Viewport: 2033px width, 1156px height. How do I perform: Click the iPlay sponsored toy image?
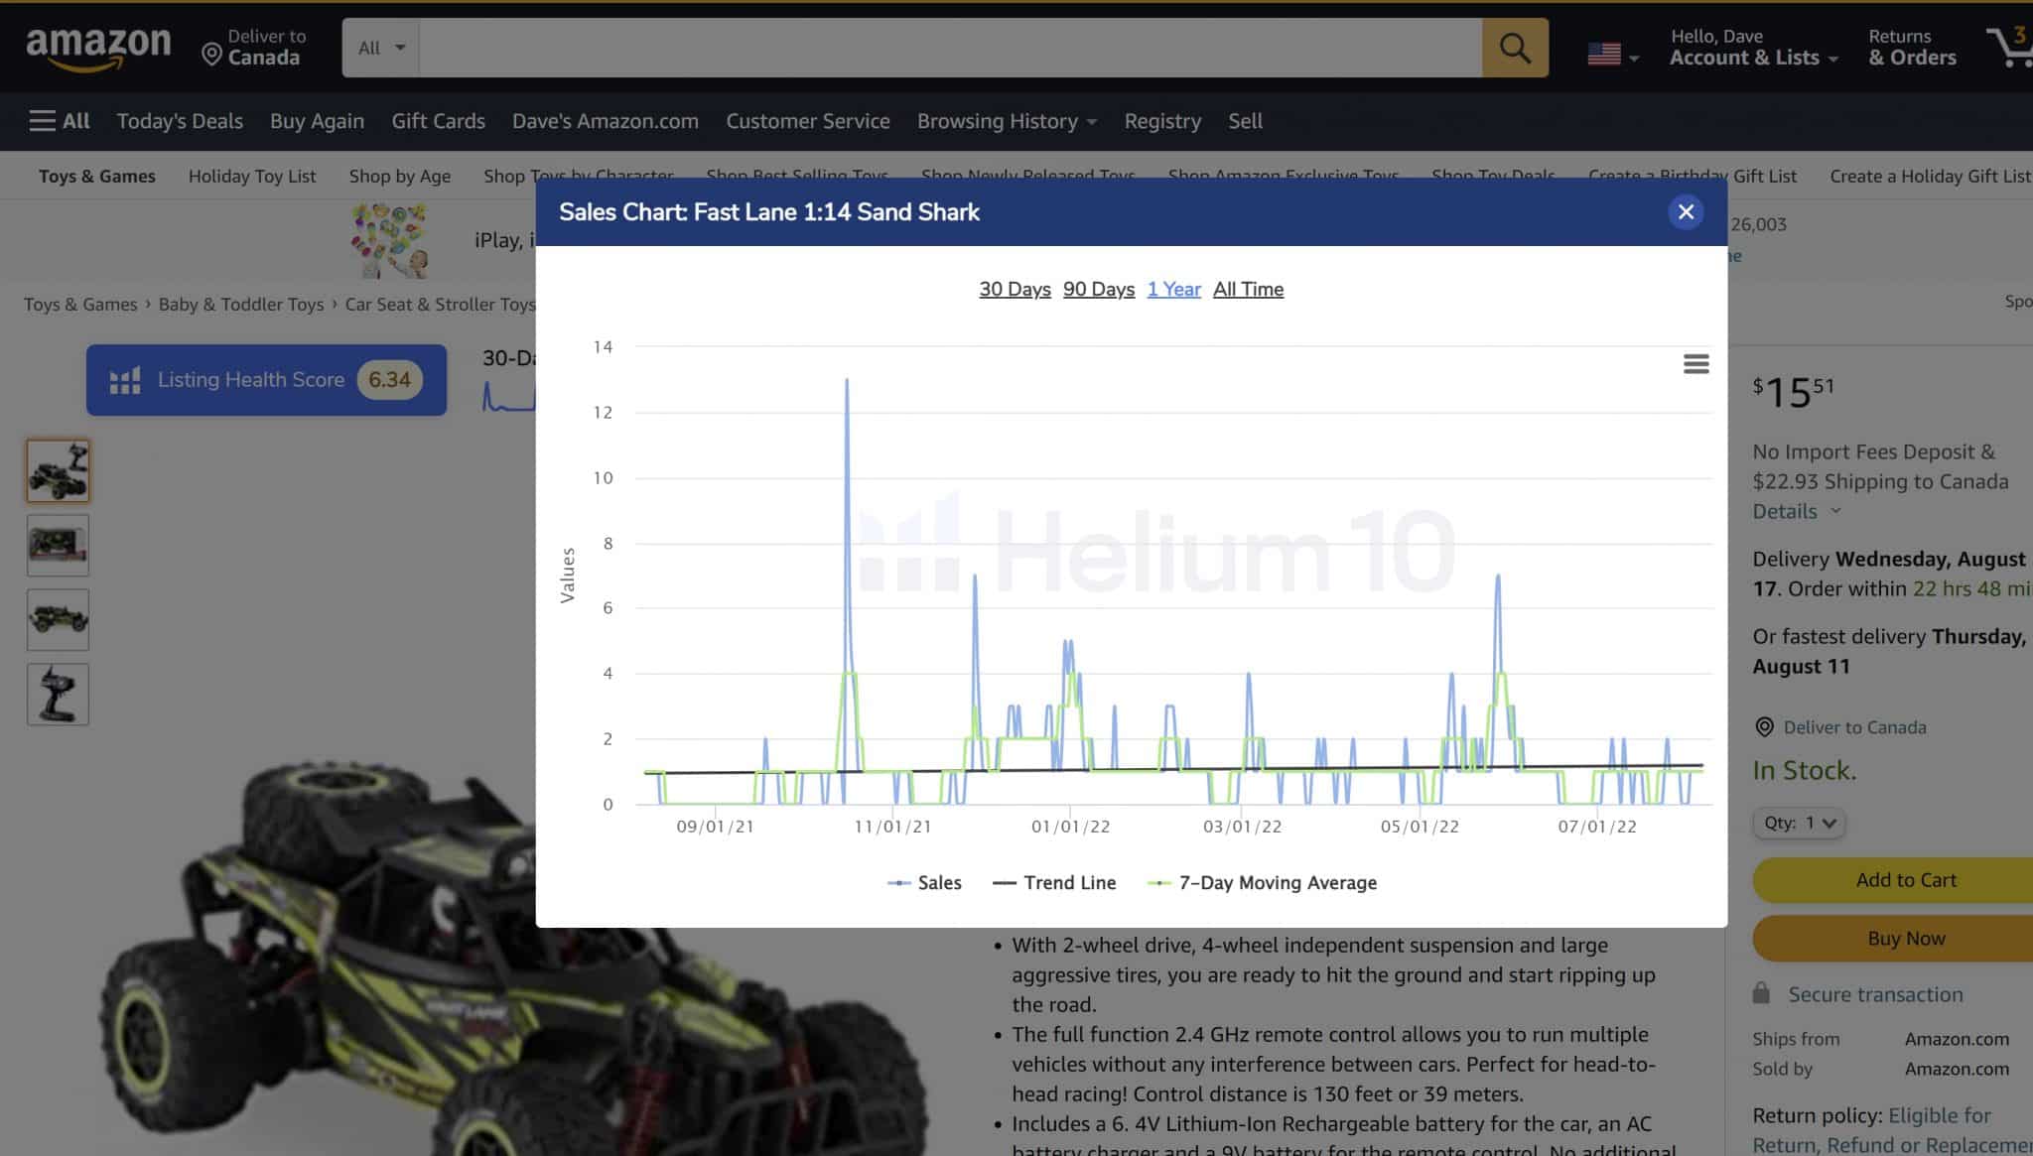point(390,240)
